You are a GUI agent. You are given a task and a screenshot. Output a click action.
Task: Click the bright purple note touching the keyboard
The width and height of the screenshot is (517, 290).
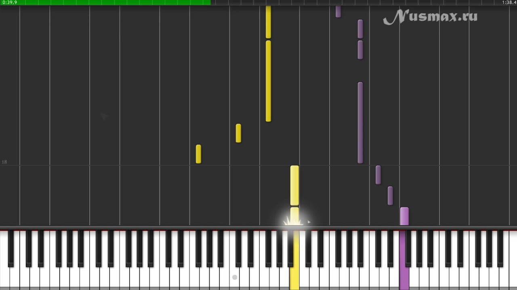tap(404, 216)
